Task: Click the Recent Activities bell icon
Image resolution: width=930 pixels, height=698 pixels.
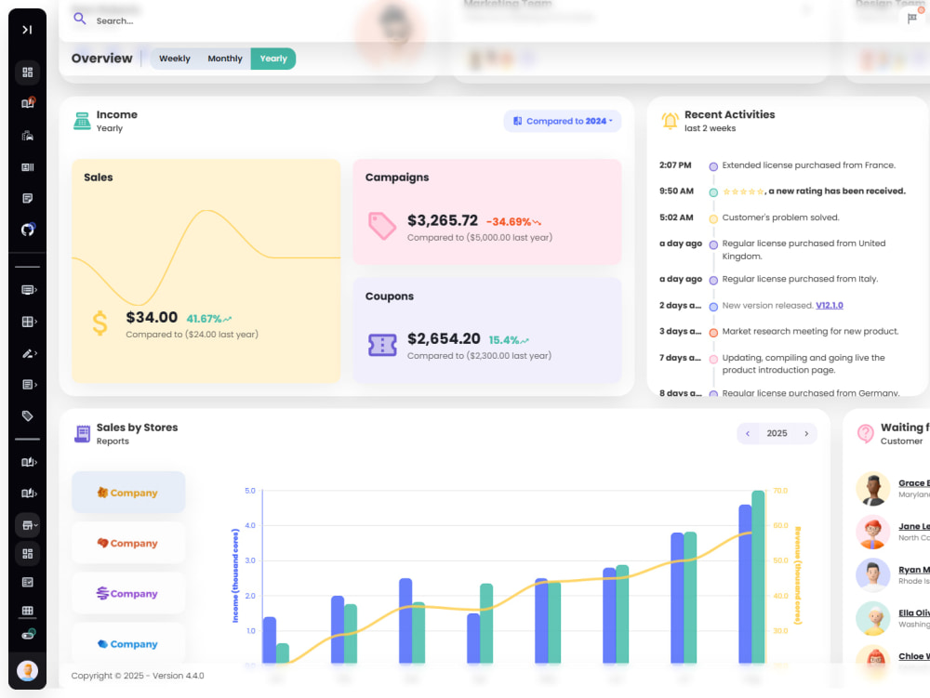Action: pos(670,120)
